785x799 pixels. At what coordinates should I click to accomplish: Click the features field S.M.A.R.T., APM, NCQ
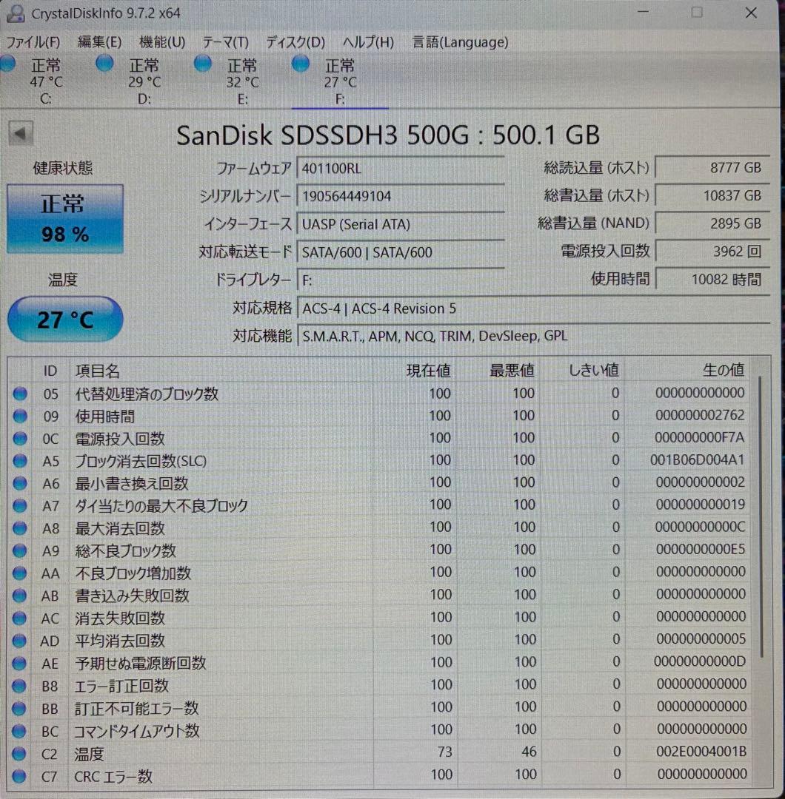tap(533, 337)
